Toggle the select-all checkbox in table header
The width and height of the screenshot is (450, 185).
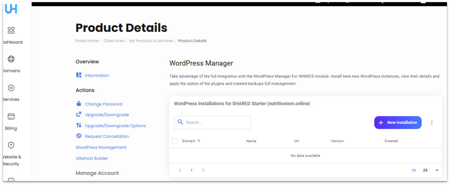(x=175, y=141)
